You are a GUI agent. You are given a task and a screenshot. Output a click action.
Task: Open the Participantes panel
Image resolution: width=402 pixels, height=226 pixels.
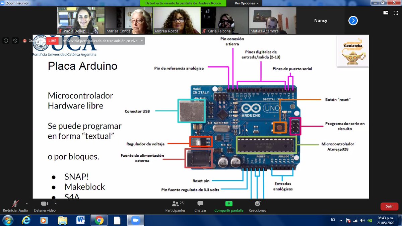[175, 206]
